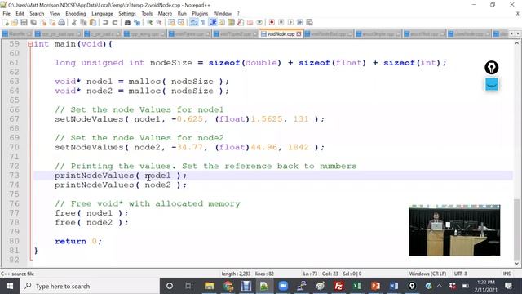Collapse the main function fold marker on line 59
522x294 pixels.
pyautogui.click(x=30, y=44)
